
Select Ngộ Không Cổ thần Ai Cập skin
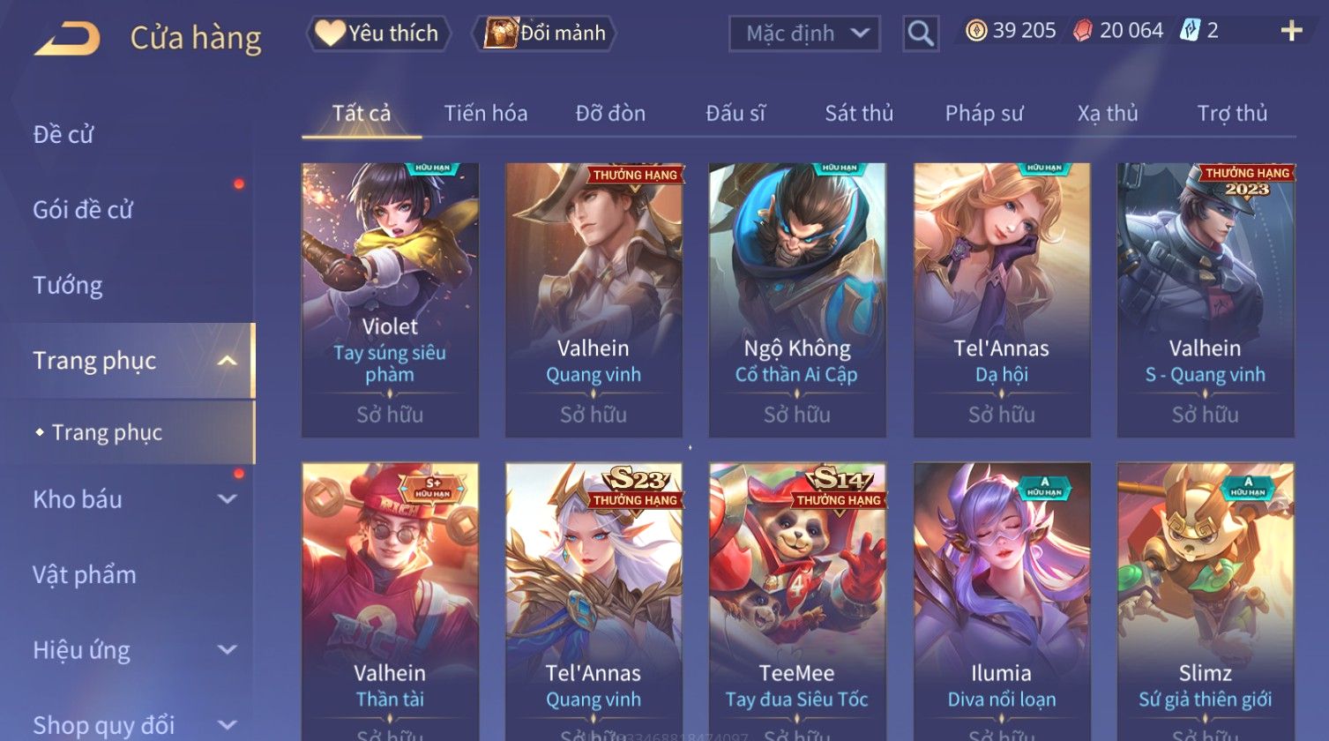pos(797,300)
